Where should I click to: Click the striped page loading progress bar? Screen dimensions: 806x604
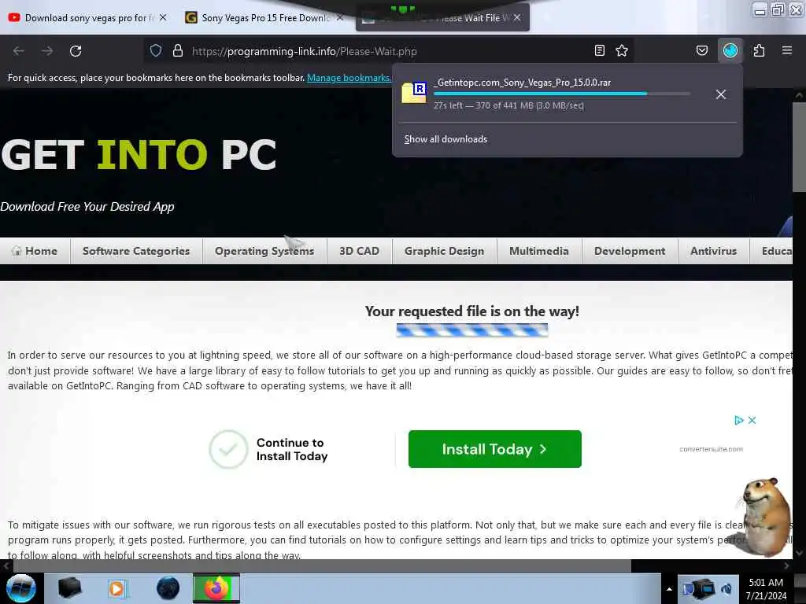472,330
